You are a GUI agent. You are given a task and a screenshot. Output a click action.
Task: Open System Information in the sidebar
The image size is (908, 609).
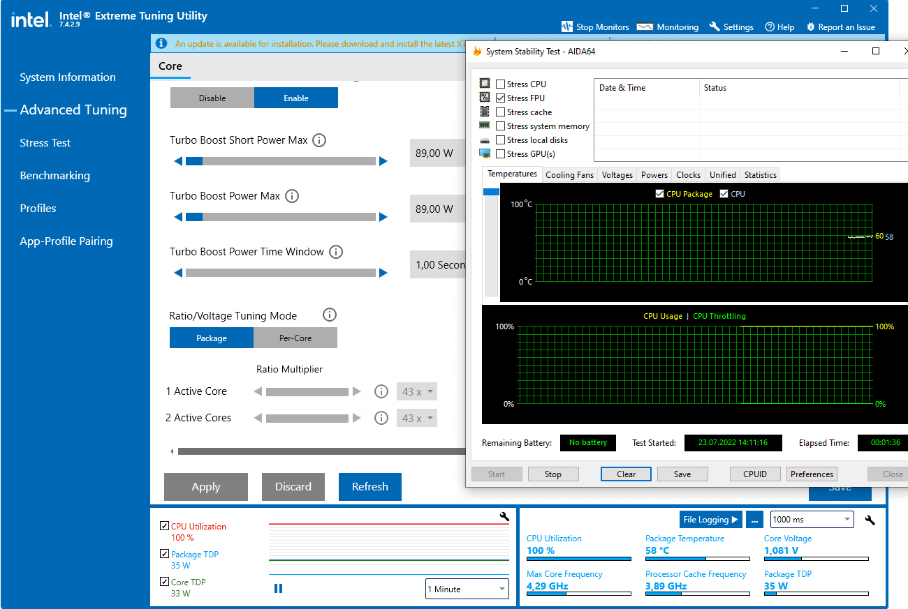(68, 77)
